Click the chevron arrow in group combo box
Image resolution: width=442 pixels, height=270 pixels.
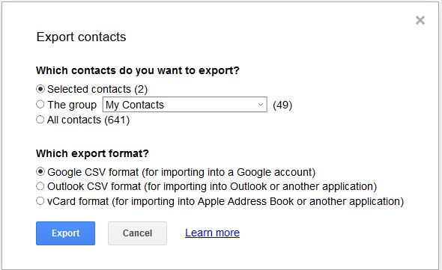coord(261,105)
